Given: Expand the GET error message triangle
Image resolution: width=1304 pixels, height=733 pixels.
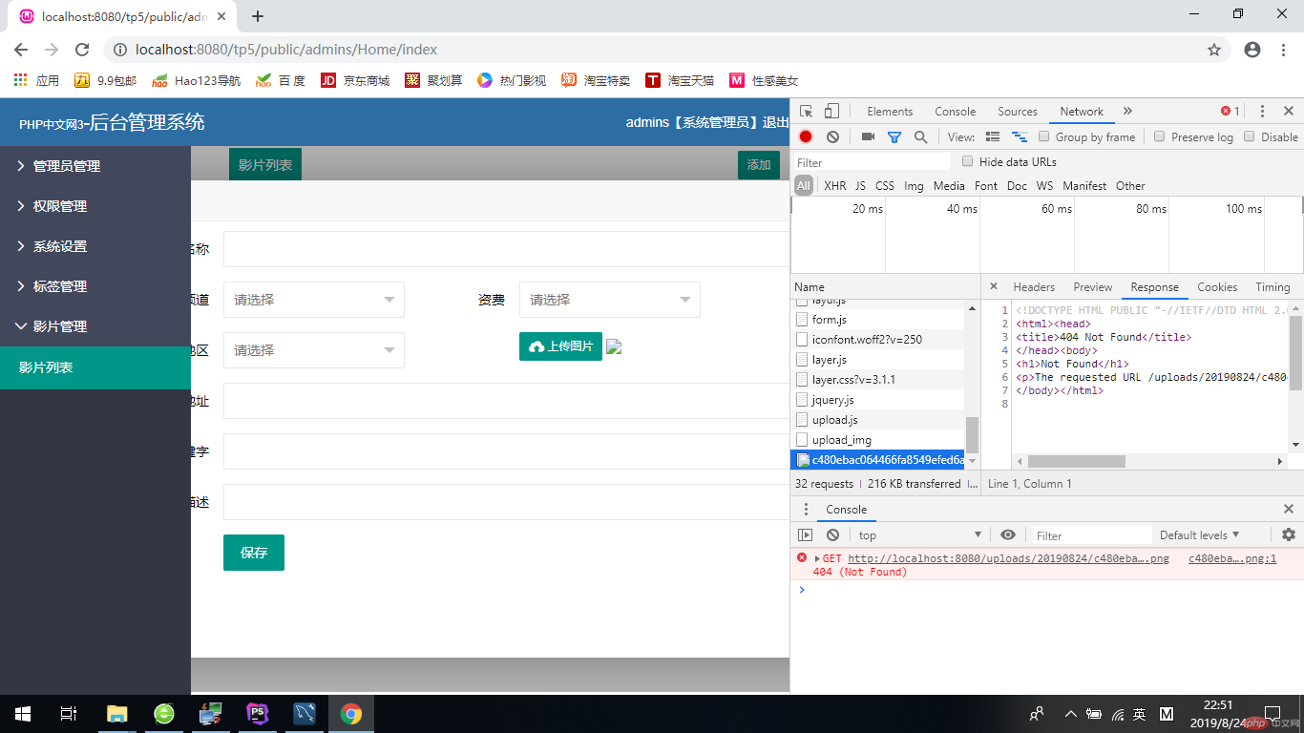Looking at the screenshot, I should pyautogui.click(x=817, y=559).
